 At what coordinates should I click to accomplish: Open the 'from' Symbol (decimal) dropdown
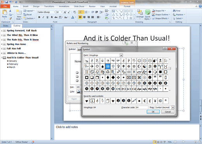click(x=173, y=107)
